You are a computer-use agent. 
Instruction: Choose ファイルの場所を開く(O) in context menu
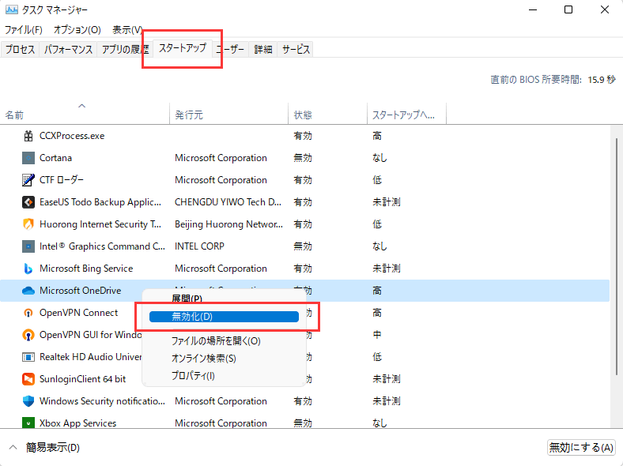[x=216, y=341]
